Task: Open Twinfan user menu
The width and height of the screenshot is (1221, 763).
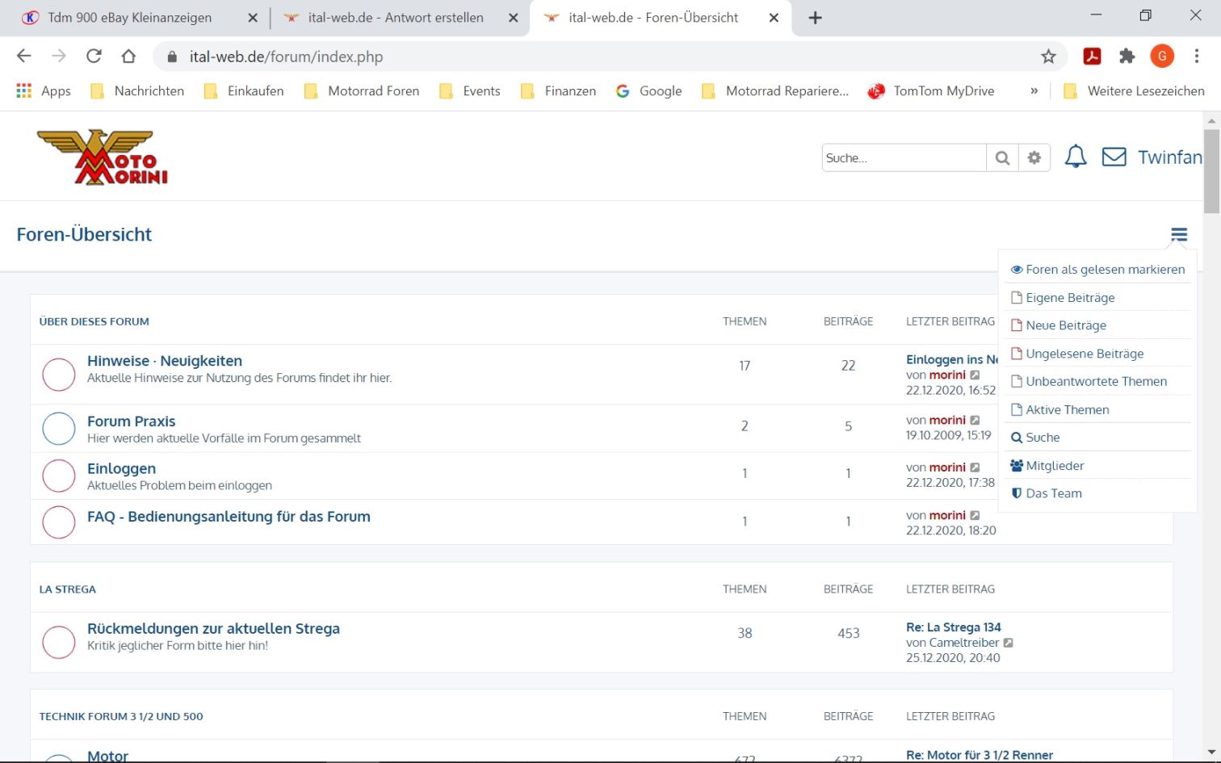Action: tap(1169, 157)
